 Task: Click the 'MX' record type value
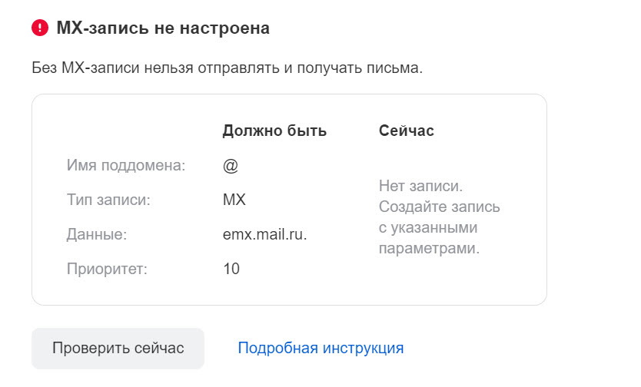[x=234, y=200]
